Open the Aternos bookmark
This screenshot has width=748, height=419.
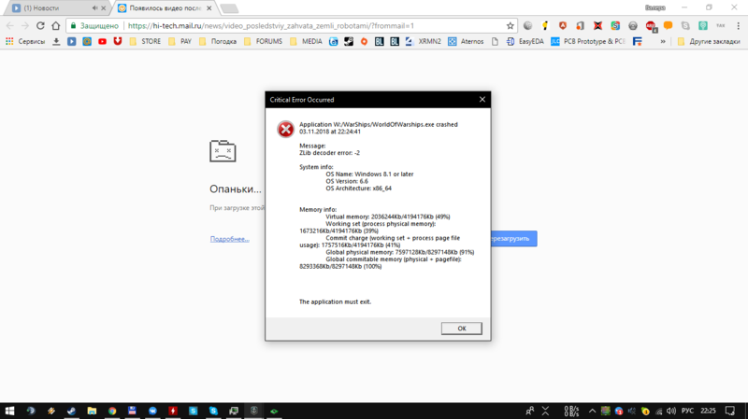(466, 41)
